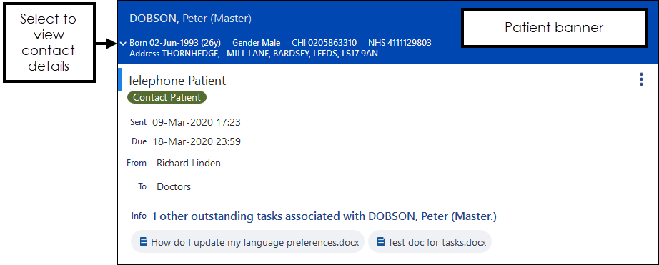The image size is (659, 265).
Task: Click the sent date 09-Mar-2020 17:23
Action: [197, 123]
